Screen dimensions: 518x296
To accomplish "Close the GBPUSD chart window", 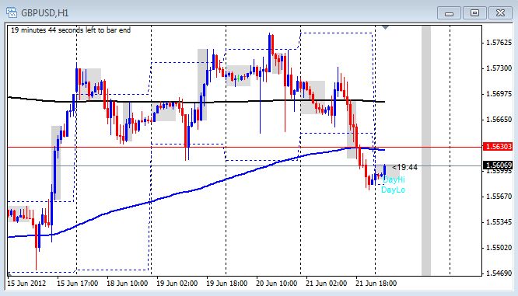I will [x=500, y=13].
